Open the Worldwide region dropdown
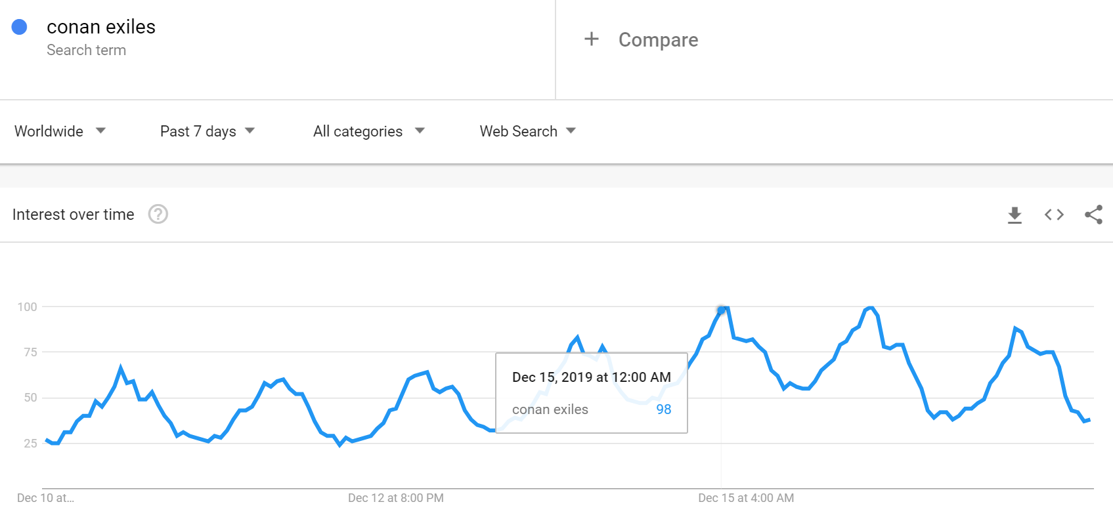This screenshot has height=521, width=1113. (x=60, y=131)
